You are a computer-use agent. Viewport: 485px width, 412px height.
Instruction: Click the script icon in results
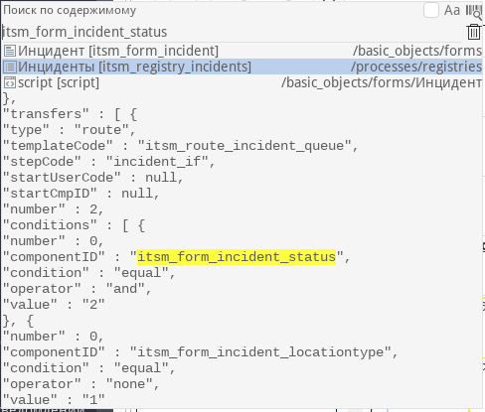click(x=10, y=82)
